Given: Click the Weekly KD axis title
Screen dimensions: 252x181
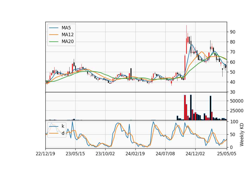Looking at the screenshot, I should [242, 135].
